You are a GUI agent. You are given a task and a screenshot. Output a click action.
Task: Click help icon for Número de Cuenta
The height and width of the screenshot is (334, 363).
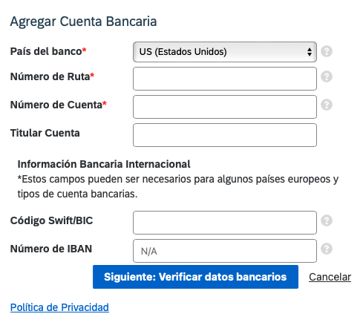coord(327,105)
